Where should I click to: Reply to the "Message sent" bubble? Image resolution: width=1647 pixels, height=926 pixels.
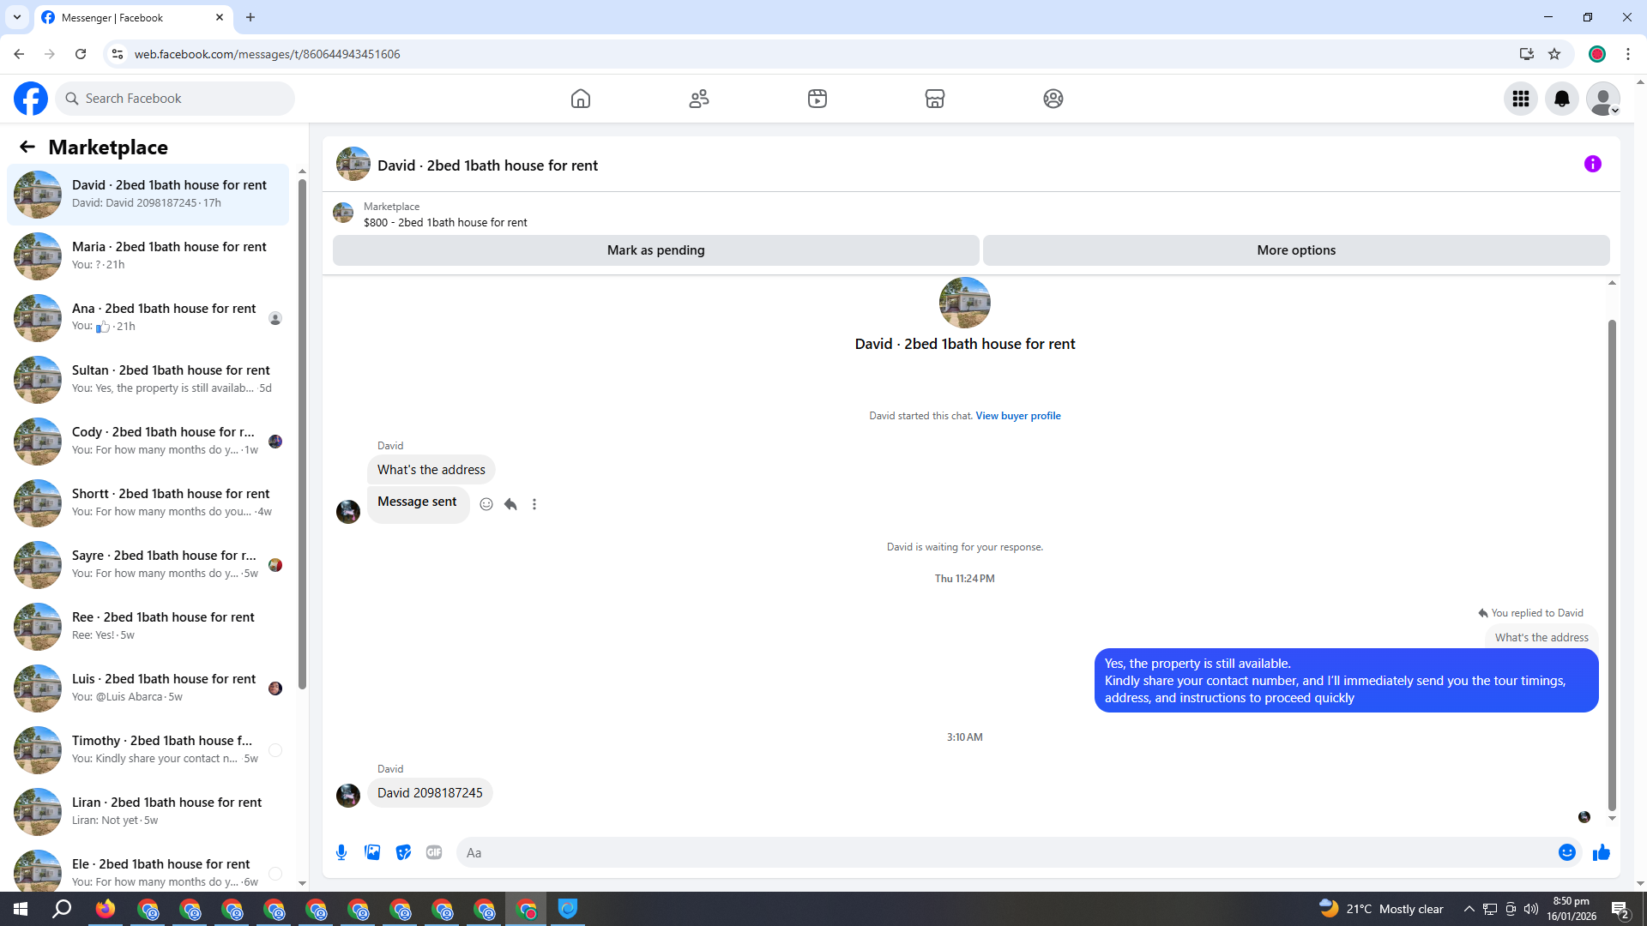510,504
